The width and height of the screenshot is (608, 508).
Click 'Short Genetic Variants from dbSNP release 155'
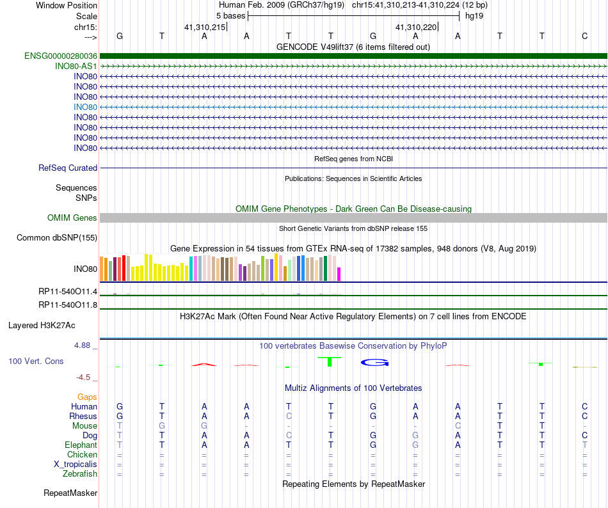click(x=353, y=228)
